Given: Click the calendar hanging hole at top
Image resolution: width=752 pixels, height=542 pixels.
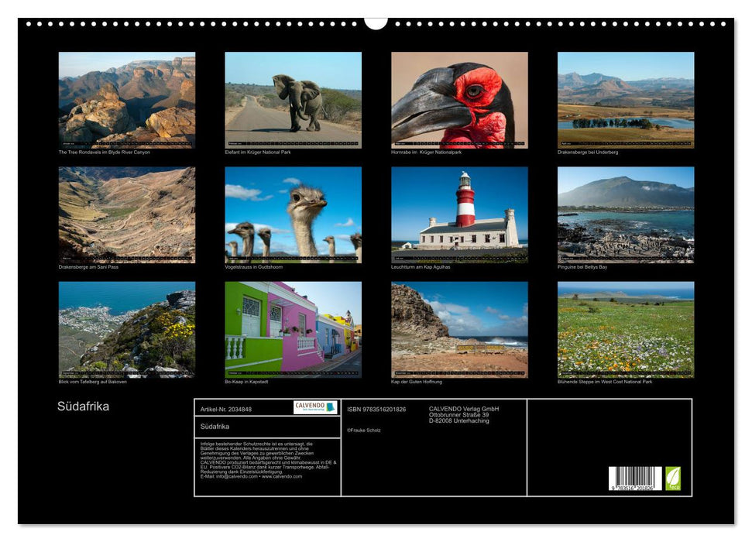Looking at the screenshot, I should click(x=376, y=22).
